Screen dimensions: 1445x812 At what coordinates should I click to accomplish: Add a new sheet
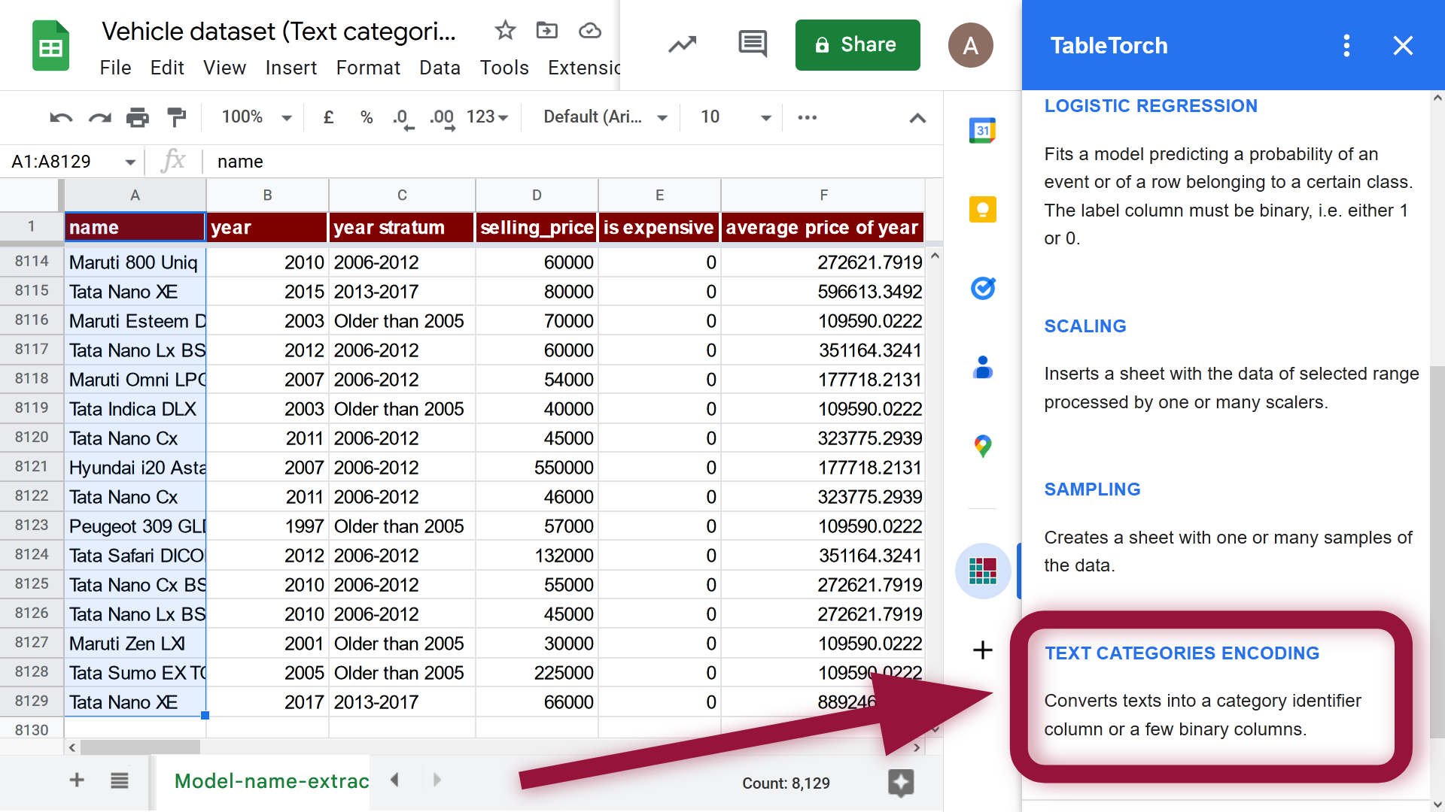click(77, 780)
